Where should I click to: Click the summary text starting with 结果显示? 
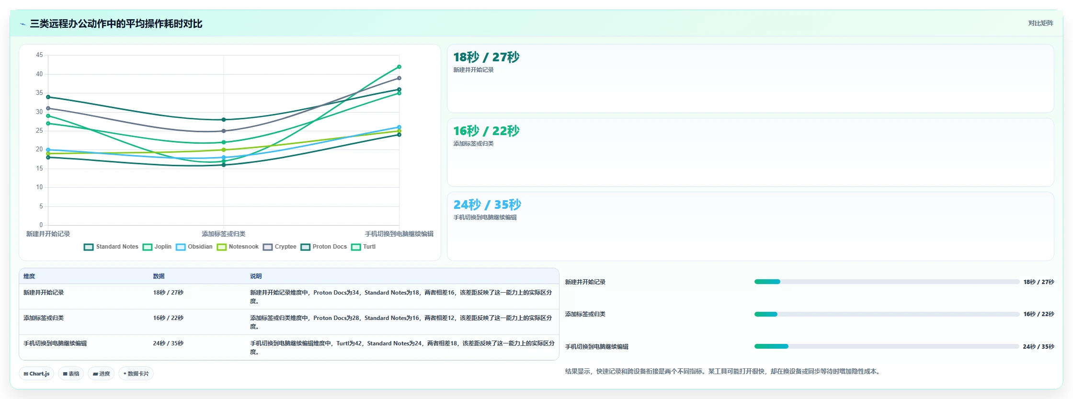click(x=723, y=371)
